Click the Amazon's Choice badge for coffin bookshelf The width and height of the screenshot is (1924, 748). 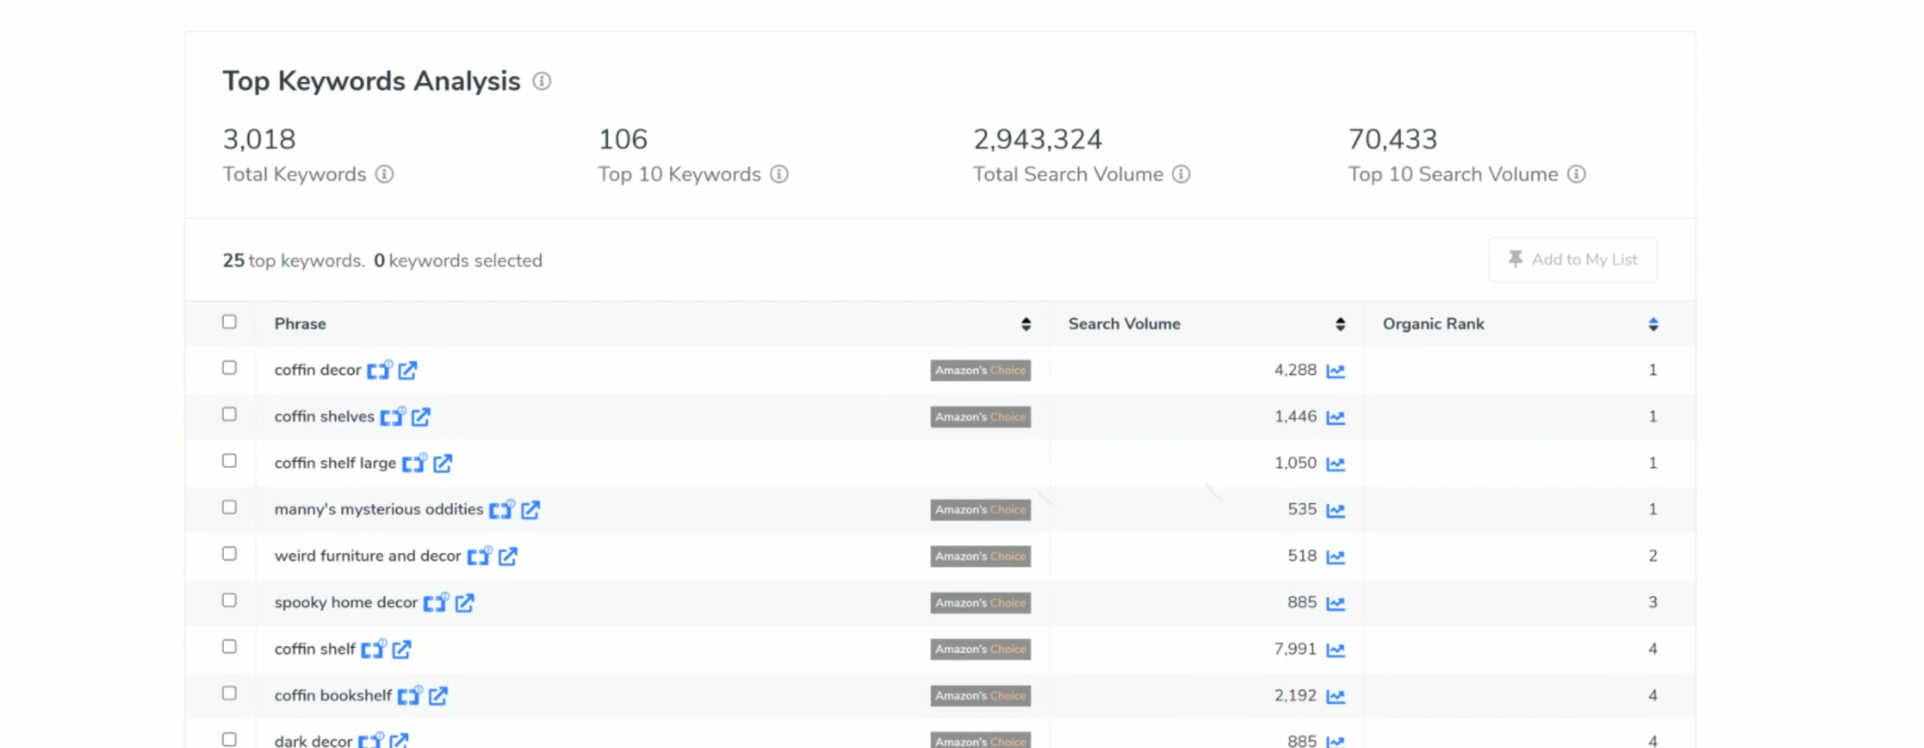pos(980,695)
